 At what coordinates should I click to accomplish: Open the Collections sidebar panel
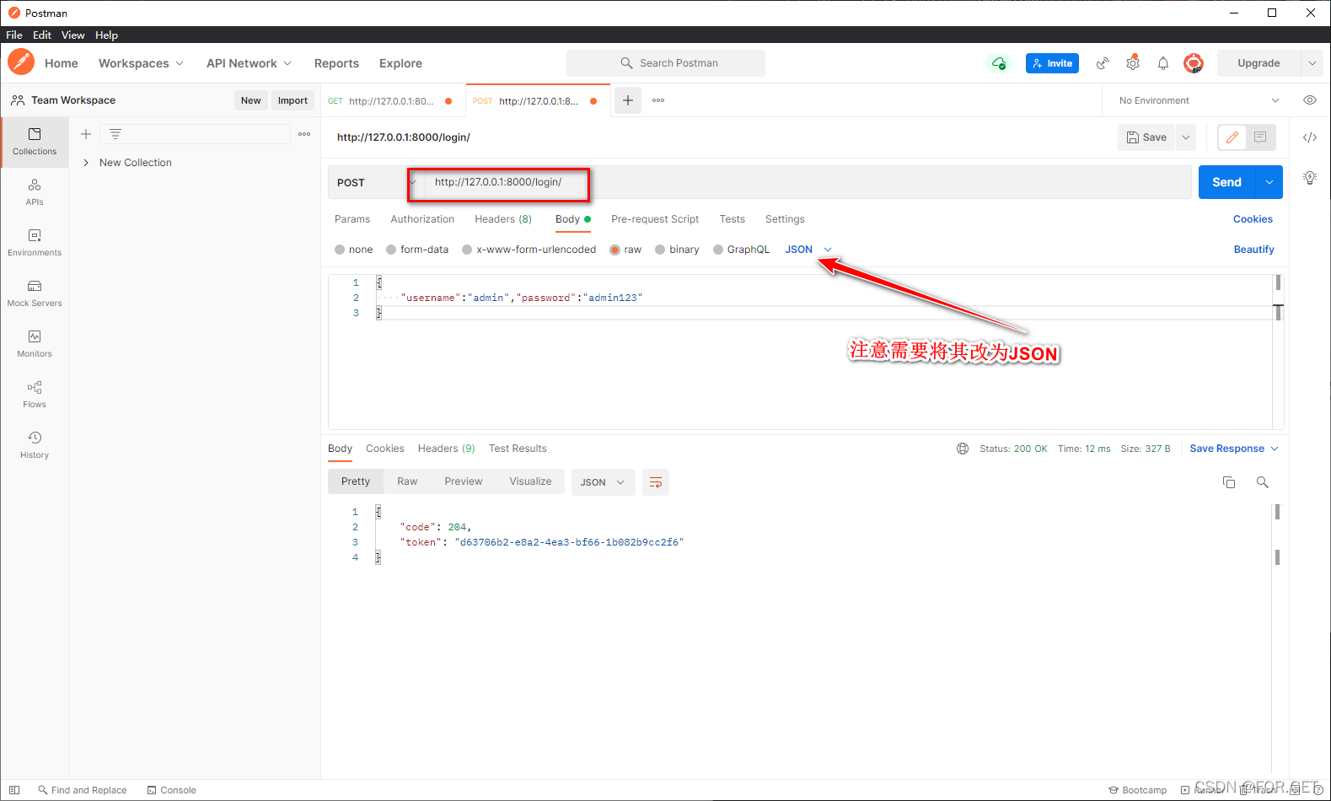35,142
